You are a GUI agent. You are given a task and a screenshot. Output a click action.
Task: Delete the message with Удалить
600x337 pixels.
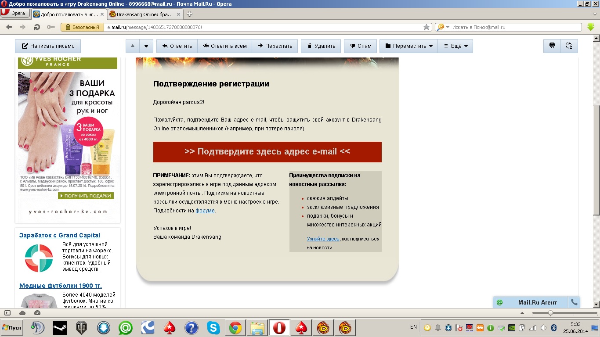pos(321,46)
